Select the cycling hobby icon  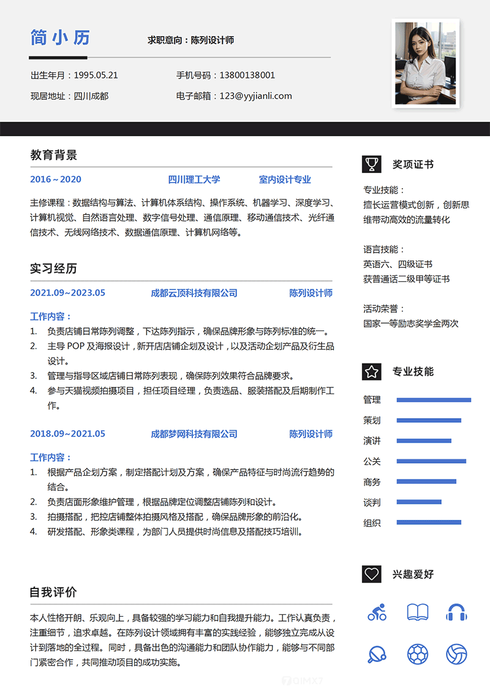376,611
